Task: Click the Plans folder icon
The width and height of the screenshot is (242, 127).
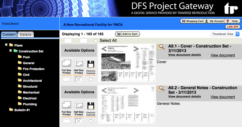Action: point(11,45)
